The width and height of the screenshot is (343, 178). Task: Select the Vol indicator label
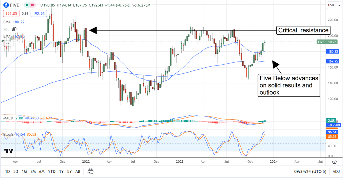pos(6,29)
